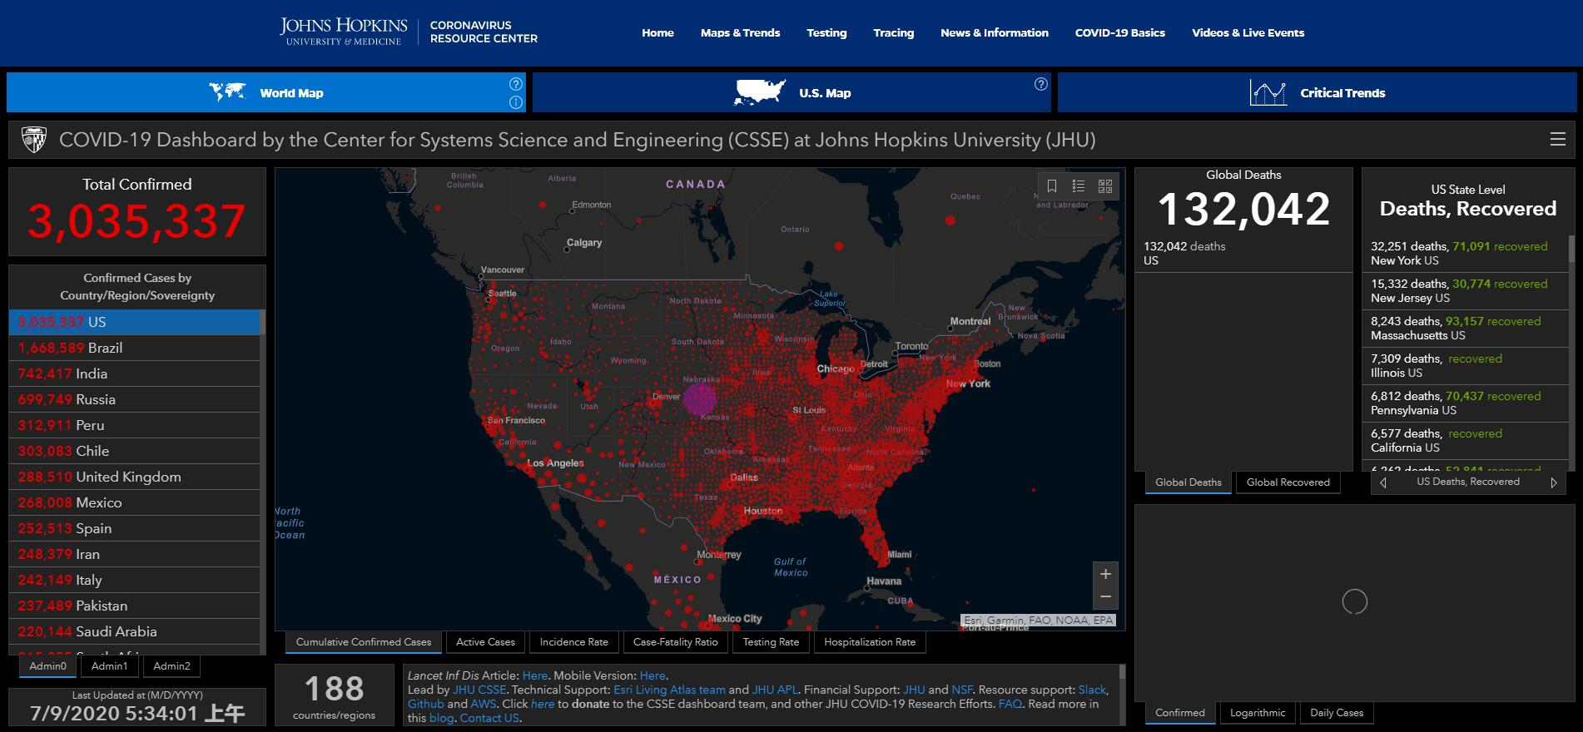View the Hospitalization Rate map
Viewport: 1583px width, 732px height.
(x=870, y=642)
